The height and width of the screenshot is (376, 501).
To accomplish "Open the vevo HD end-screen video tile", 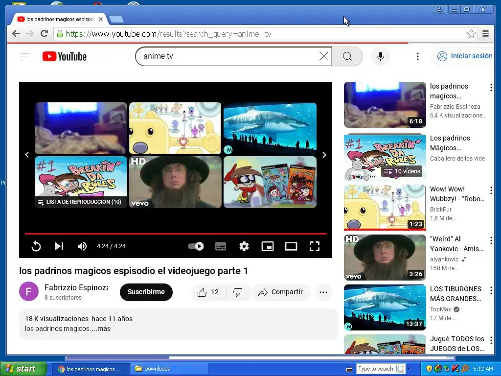I will pos(175,182).
